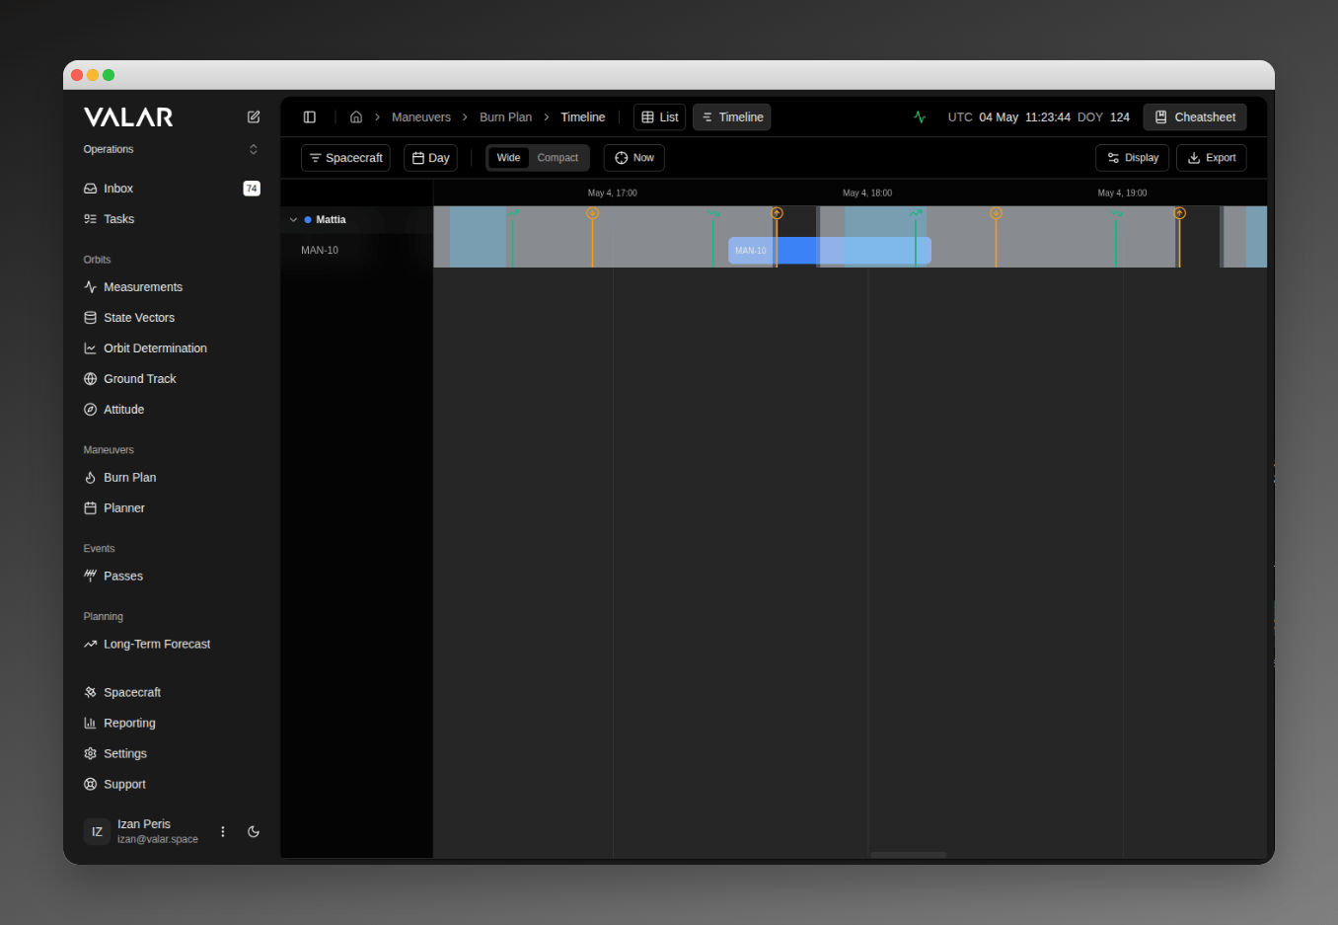Open the Day range dropdown
The image size is (1338, 925).
coord(430,158)
